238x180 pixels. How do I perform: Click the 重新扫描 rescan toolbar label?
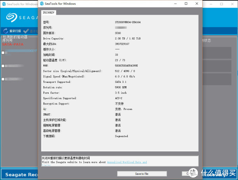(15, 31)
